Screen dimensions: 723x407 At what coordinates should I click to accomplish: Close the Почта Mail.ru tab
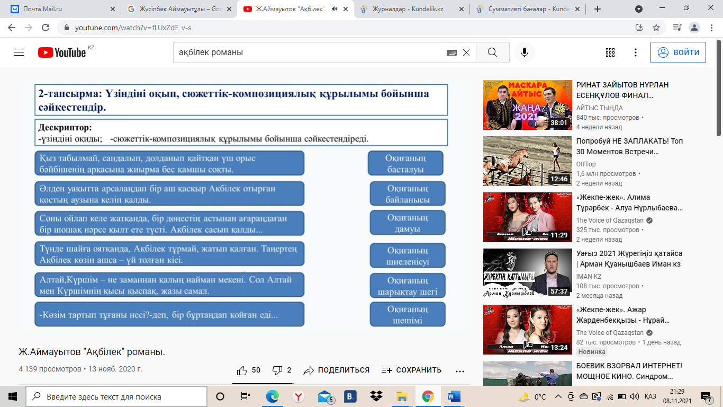coord(113,9)
